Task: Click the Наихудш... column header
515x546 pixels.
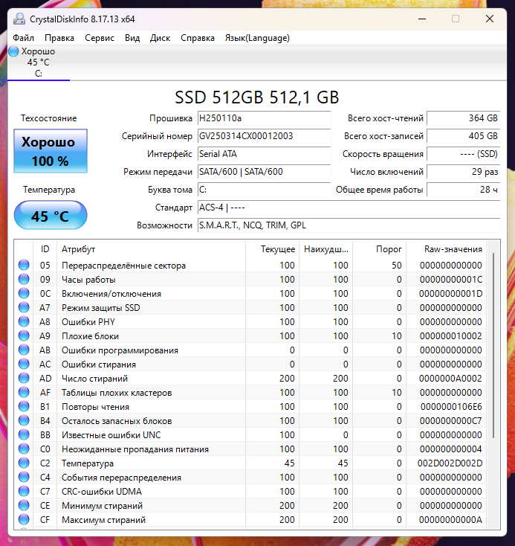Action: coord(325,249)
